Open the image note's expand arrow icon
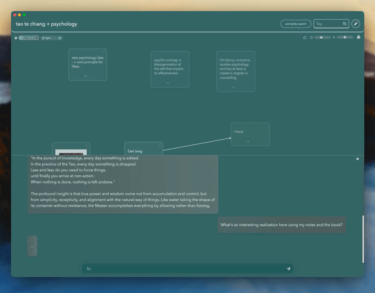The width and height of the screenshot is (375, 293). [x=87, y=146]
